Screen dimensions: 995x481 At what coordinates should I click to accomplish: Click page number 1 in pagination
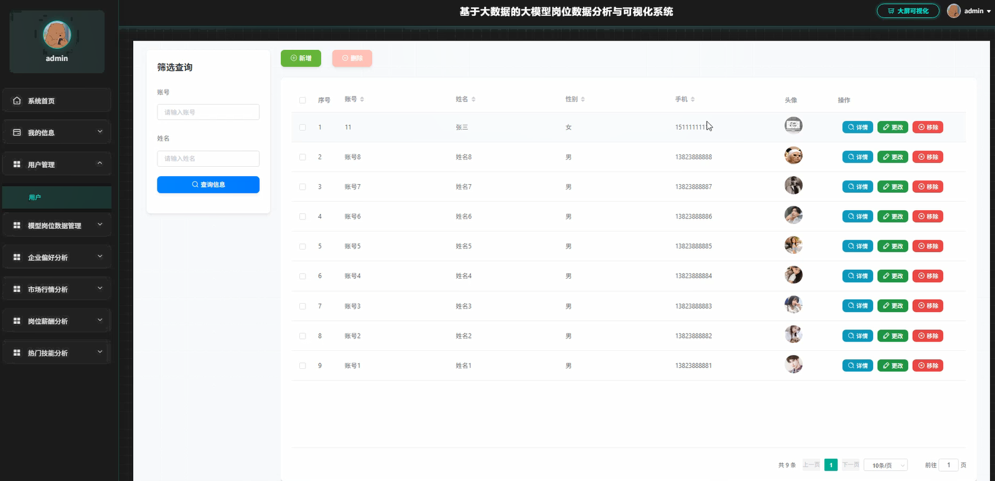tap(831, 465)
